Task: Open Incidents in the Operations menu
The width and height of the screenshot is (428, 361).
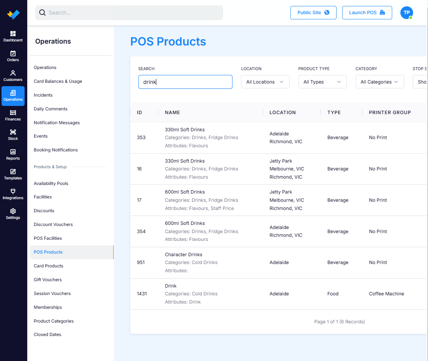Action: point(43,95)
